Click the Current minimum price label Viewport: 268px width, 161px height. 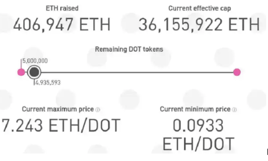pos(195,109)
